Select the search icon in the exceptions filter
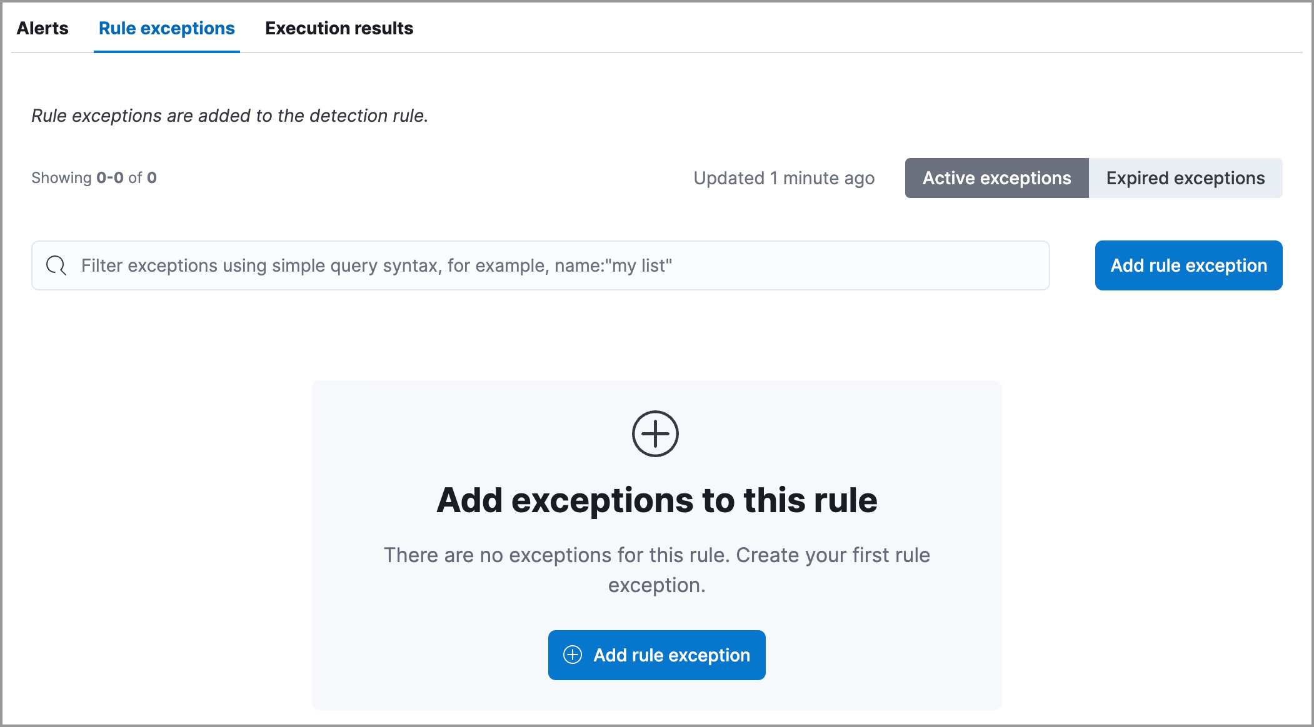1314x727 pixels. pyautogui.click(x=56, y=265)
